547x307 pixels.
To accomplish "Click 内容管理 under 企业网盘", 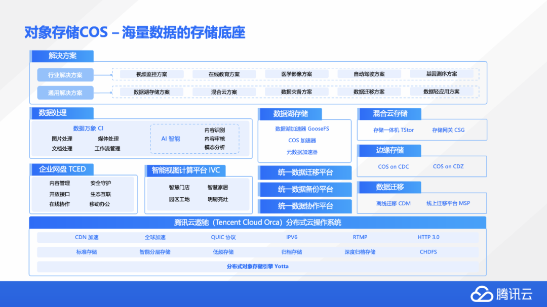I will (x=60, y=183).
